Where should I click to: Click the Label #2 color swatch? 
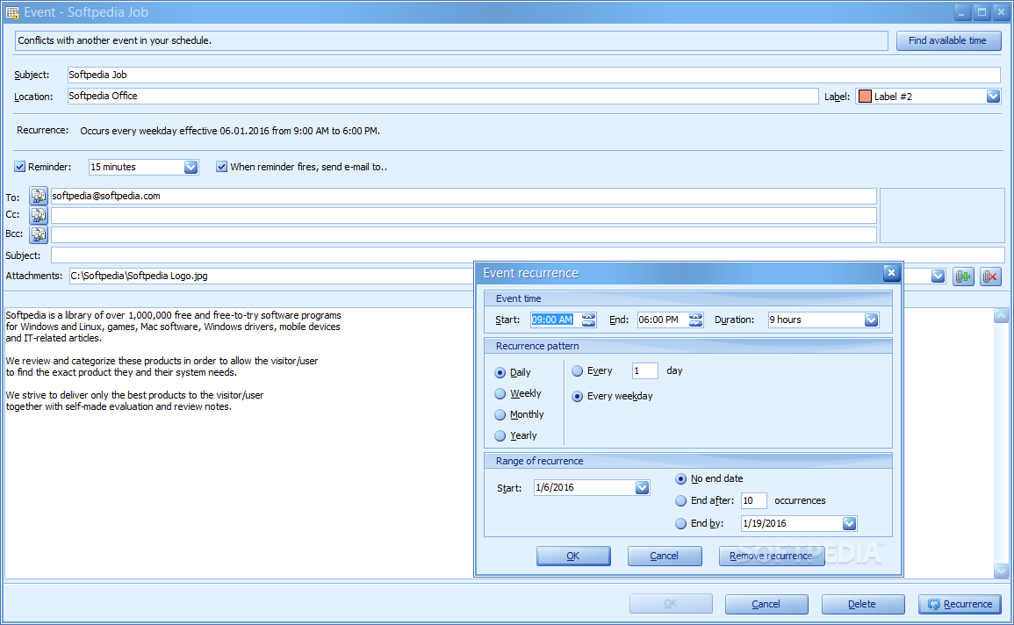(865, 97)
